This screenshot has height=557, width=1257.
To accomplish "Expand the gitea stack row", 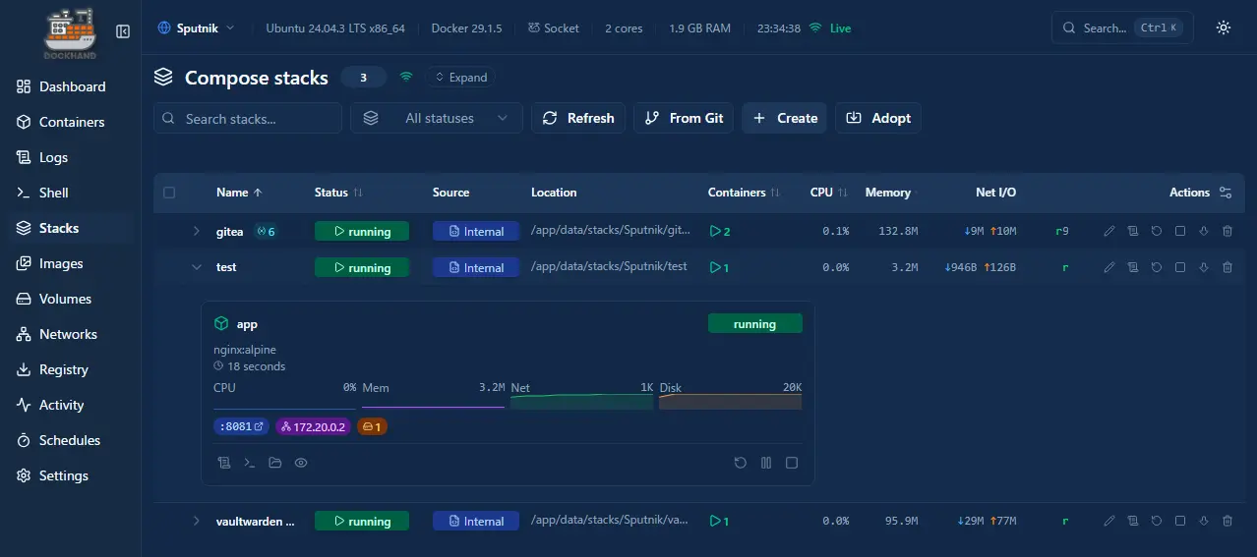I will [x=197, y=232].
